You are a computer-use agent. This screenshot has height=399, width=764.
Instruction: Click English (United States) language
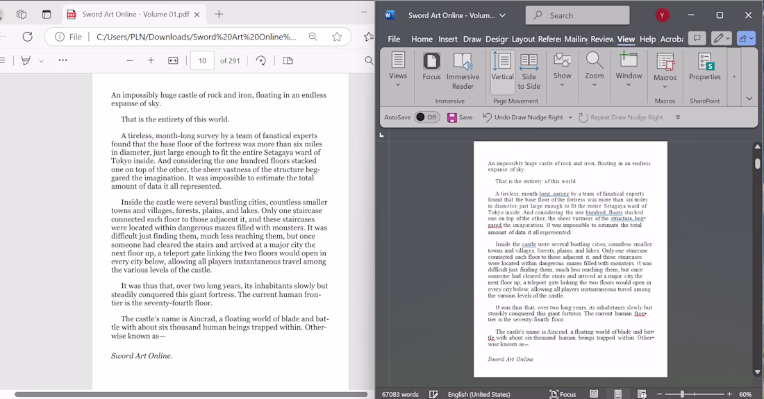[x=479, y=394]
